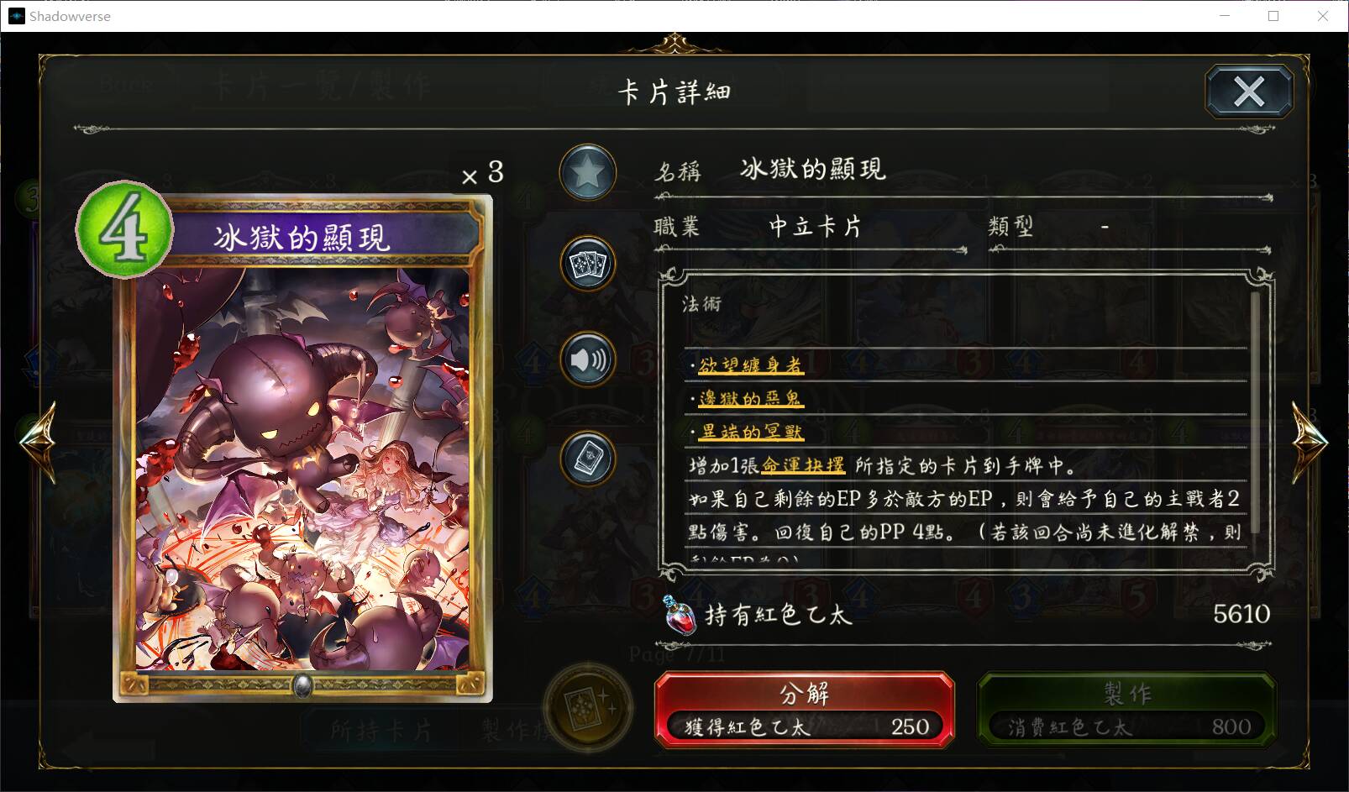Click the favorite star icon button
This screenshot has height=792, width=1349.
pos(588,173)
